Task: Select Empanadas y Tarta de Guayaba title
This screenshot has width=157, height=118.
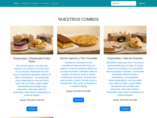Action: point(125,58)
